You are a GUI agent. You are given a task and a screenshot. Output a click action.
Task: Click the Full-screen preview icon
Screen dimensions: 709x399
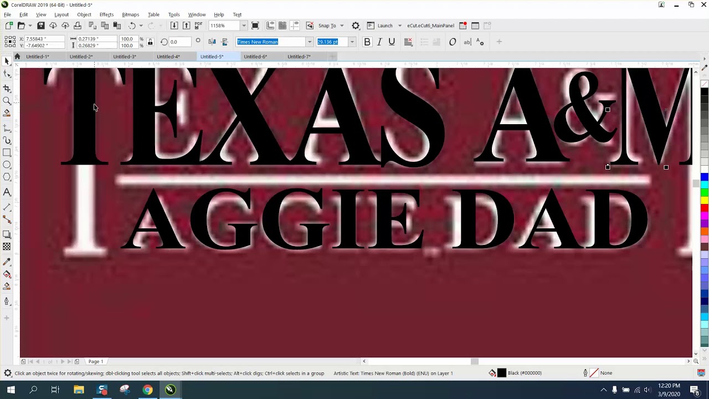[255, 25]
